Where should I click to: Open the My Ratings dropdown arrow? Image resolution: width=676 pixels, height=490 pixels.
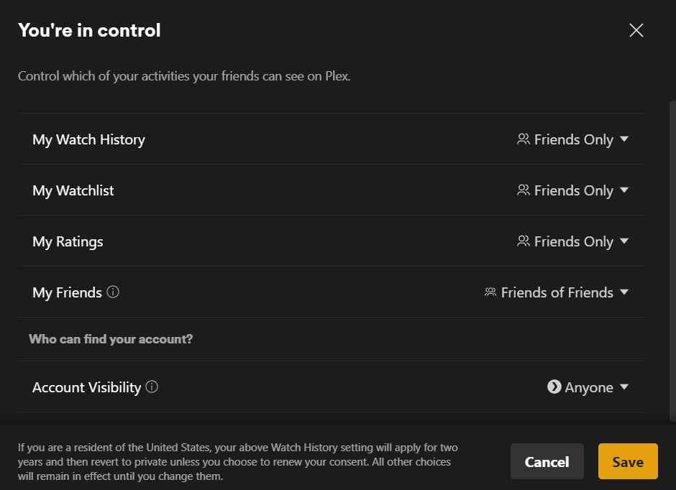pos(624,241)
